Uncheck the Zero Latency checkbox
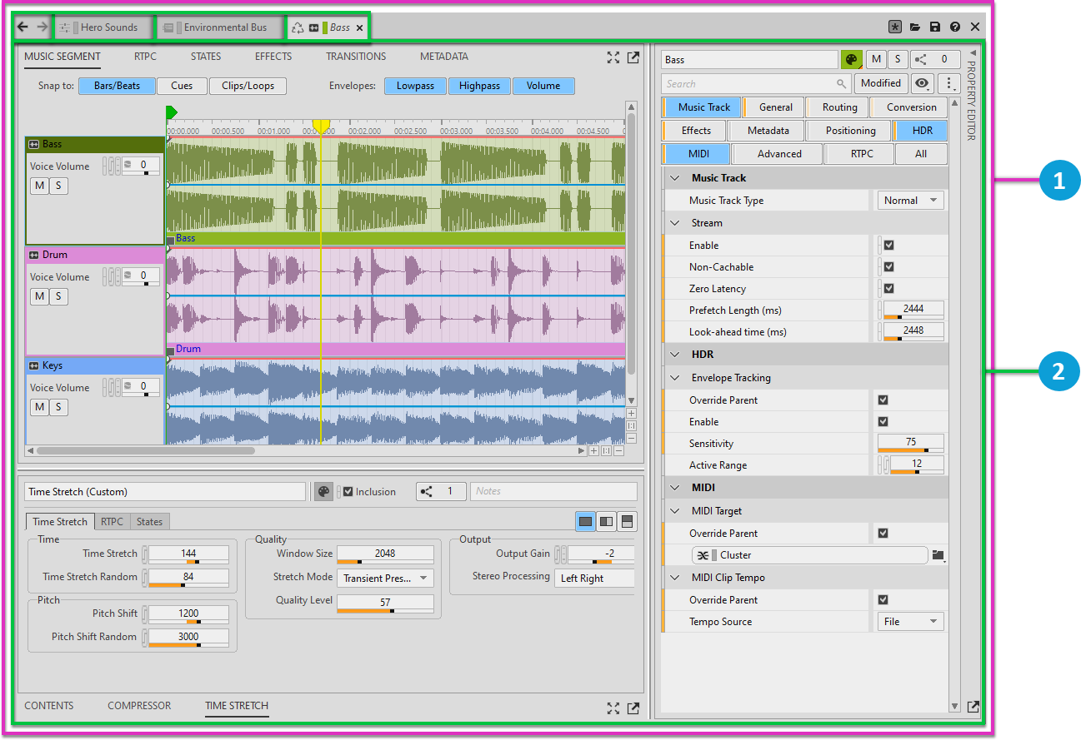 [888, 289]
